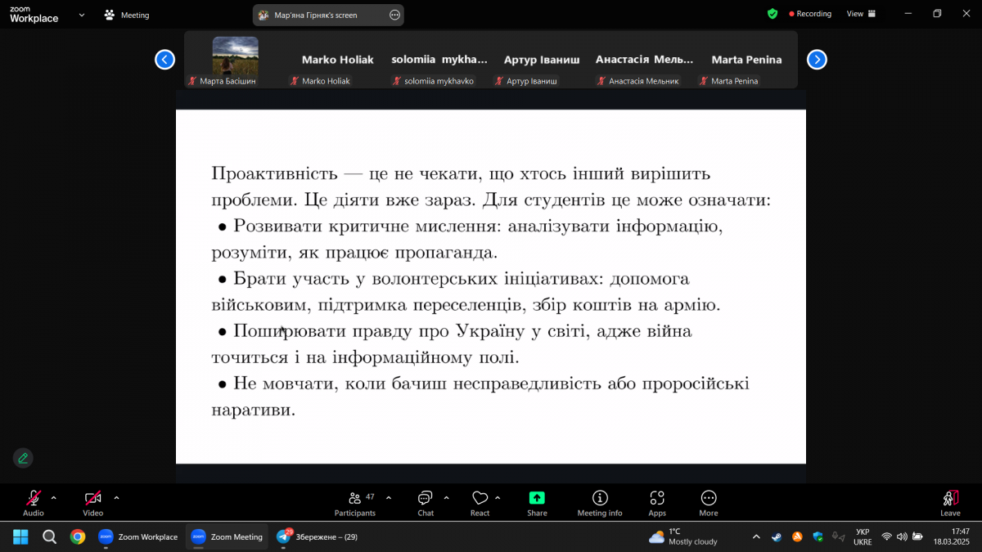The height and width of the screenshot is (552, 982).
Task: Open the Chat panel
Action: click(425, 502)
